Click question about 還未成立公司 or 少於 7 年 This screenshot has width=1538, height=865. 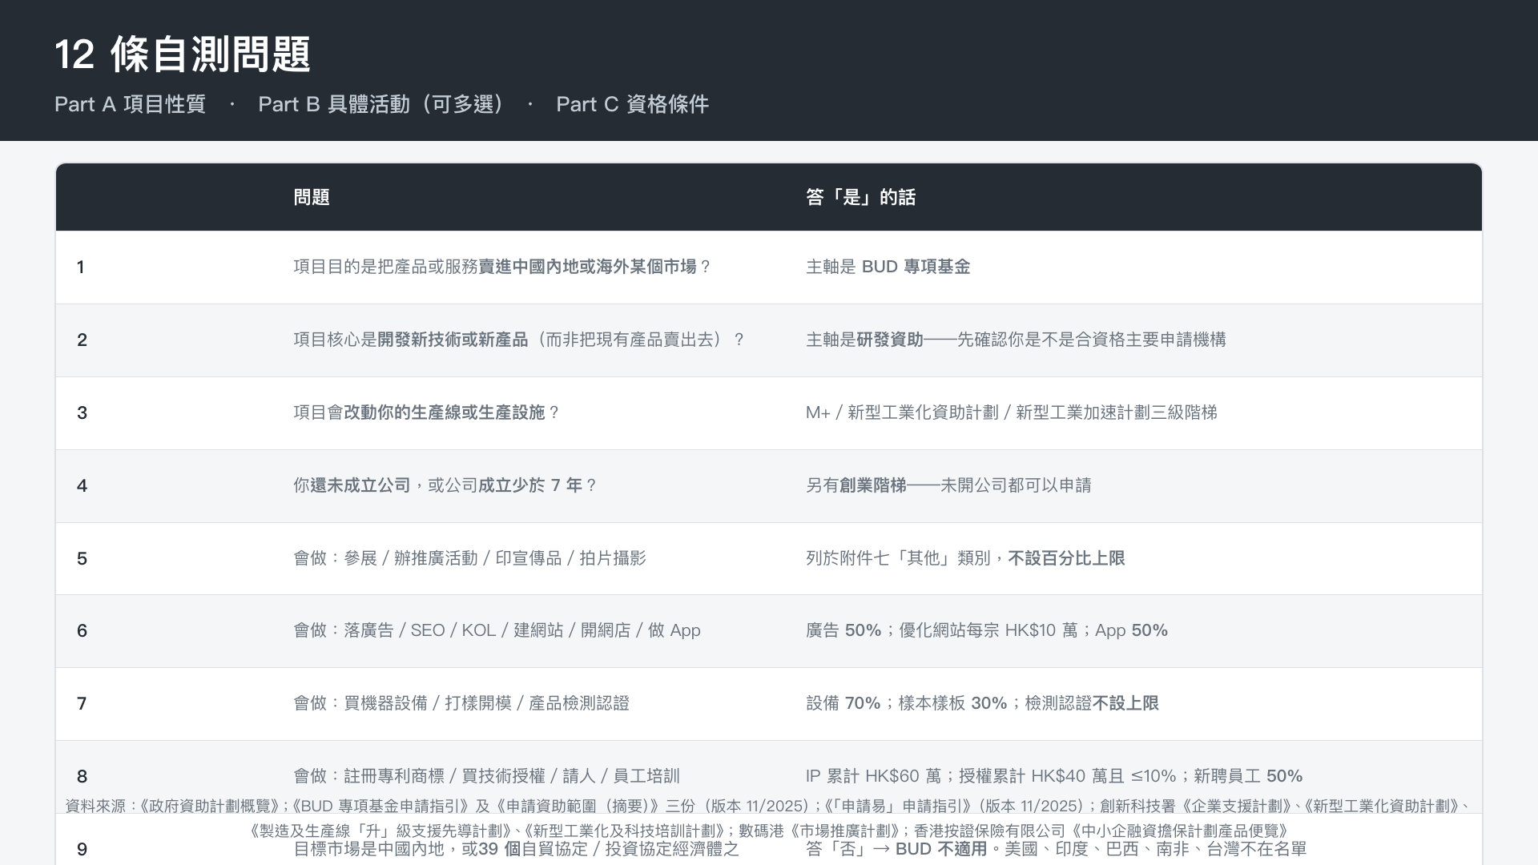coord(445,485)
